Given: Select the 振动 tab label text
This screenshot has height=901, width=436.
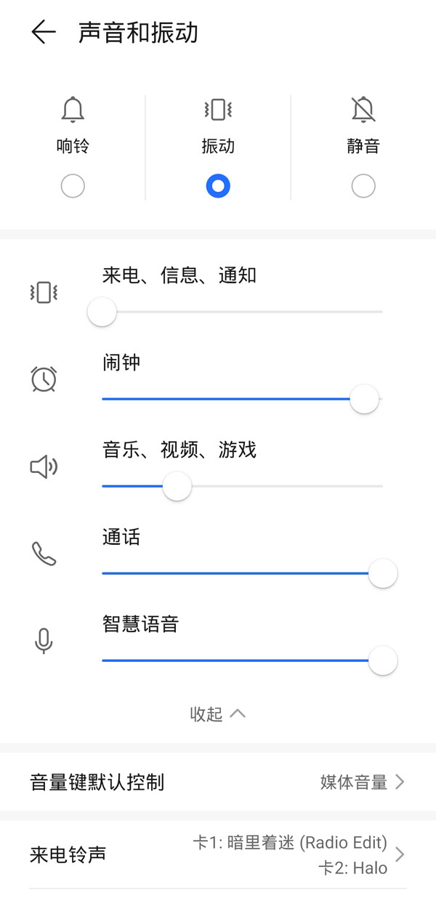Looking at the screenshot, I should click(x=218, y=144).
